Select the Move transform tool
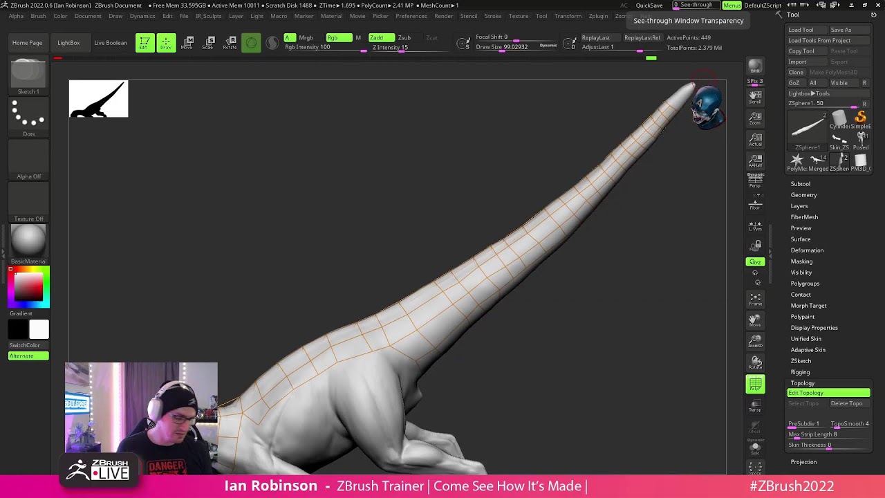 coord(188,43)
